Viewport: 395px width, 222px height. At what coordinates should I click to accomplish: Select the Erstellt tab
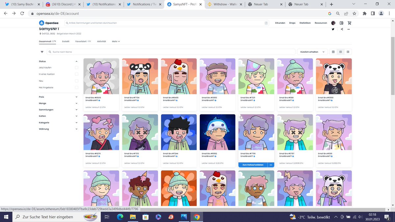pyautogui.click(x=66, y=41)
